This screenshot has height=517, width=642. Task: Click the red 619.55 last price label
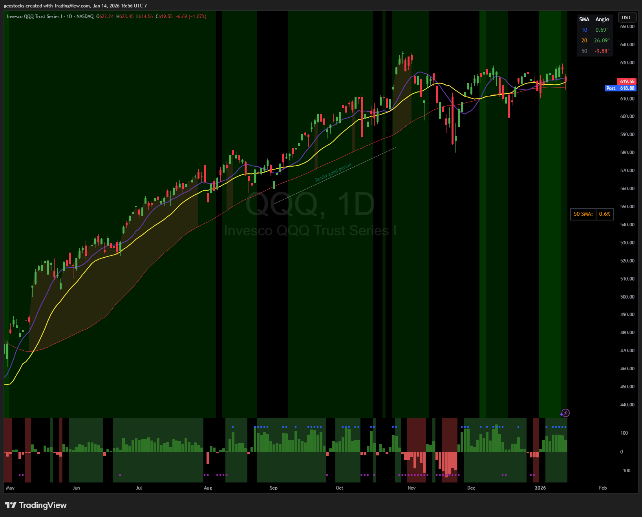(627, 82)
